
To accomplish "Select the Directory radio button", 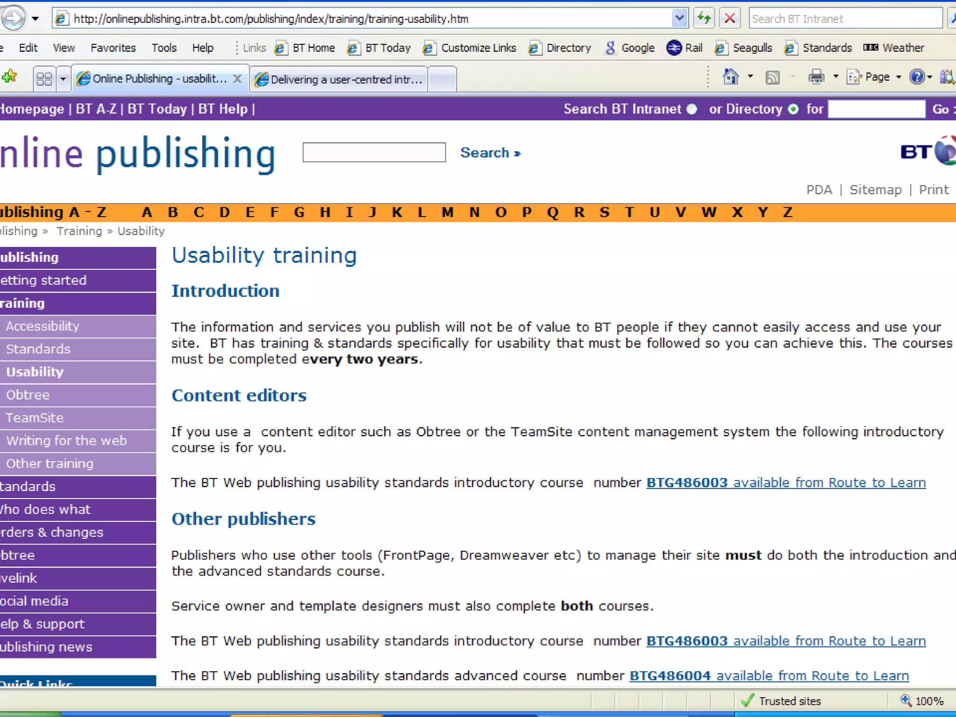I will [x=793, y=109].
